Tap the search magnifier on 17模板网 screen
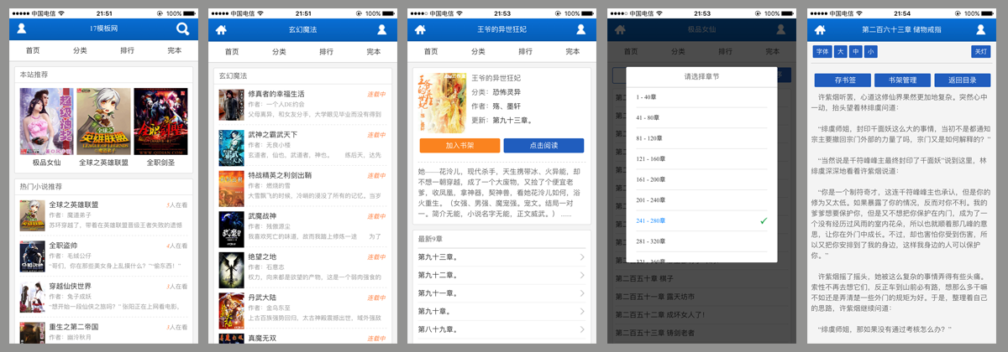The width and height of the screenshot is (1008, 352). [x=182, y=29]
